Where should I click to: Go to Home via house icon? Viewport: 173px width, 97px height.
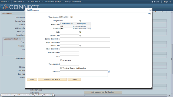[x=152, y=2]
